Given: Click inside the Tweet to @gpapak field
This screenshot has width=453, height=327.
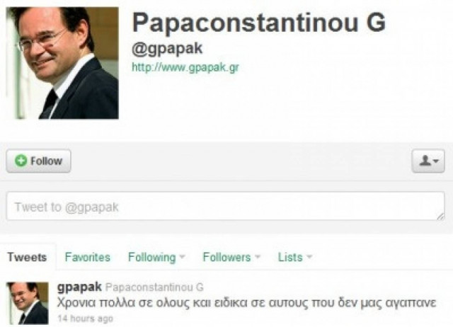Looking at the screenshot, I should point(225,206).
